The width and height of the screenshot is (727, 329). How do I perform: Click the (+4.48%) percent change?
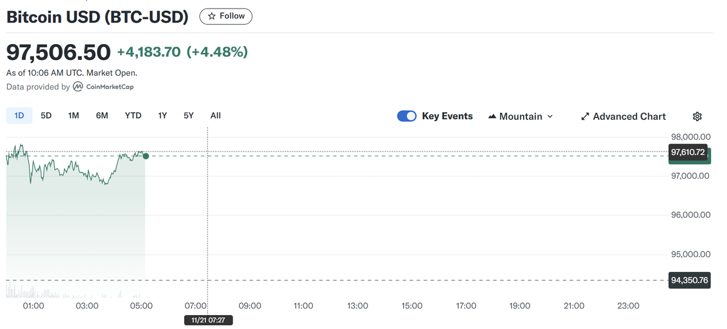click(x=217, y=52)
